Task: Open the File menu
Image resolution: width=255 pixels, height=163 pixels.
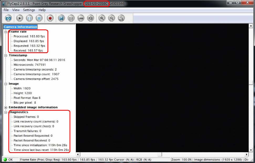Action: pos(6,10)
